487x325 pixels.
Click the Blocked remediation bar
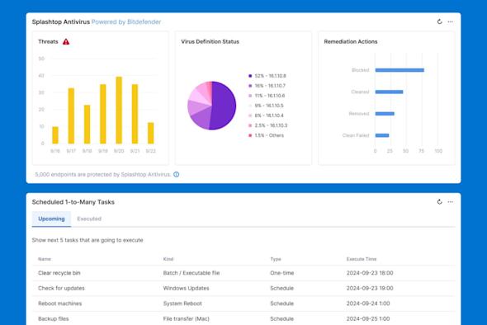[400, 70]
